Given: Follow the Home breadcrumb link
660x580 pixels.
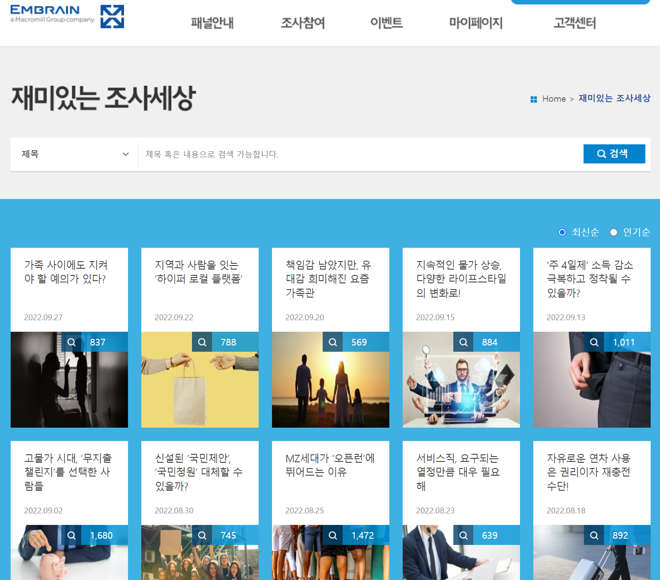Looking at the screenshot, I should [554, 99].
